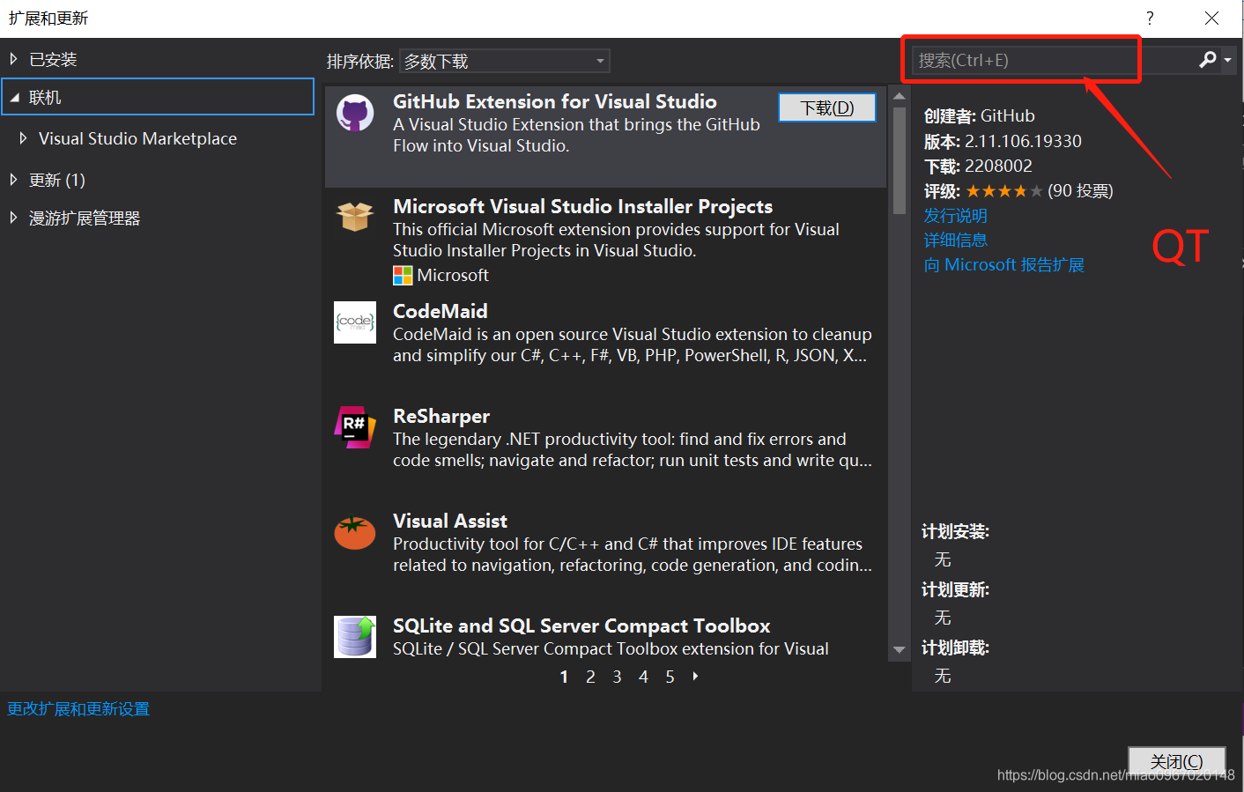Close the 扩展和更新 dialog with X
Screen dimensions: 1244x792
tap(1211, 18)
